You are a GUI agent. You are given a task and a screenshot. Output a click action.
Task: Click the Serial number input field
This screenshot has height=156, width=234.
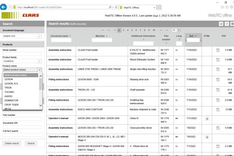[x=22, y=54]
